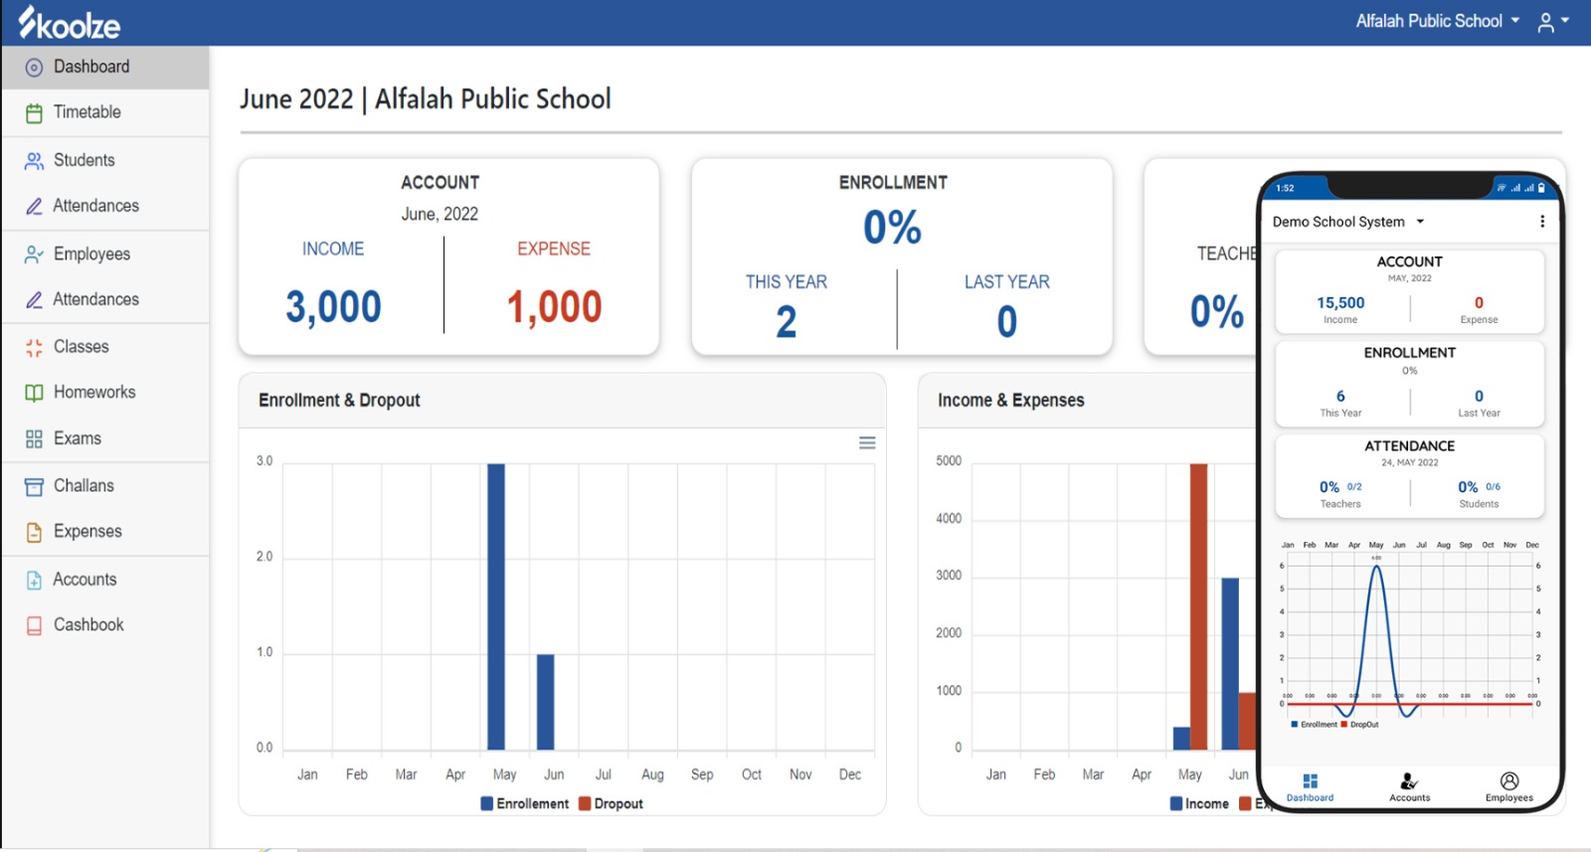The width and height of the screenshot is (1591, 852).
Task: Click the "ATTENDANCE" card title on phone
Action: (1409, 446)
